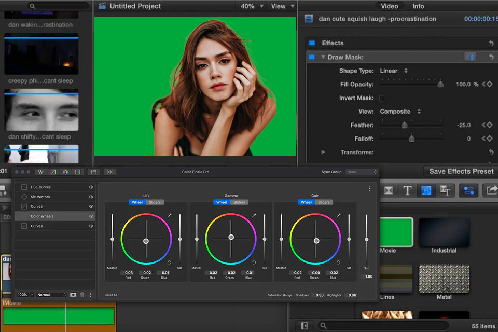The image size is (498, 332).
Task: Click the Share export arrow icon
Action: 491,190
